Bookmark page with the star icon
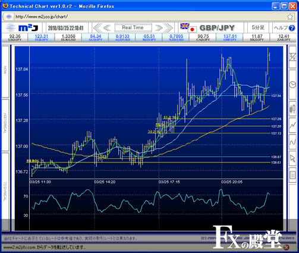 coord(290,17)
